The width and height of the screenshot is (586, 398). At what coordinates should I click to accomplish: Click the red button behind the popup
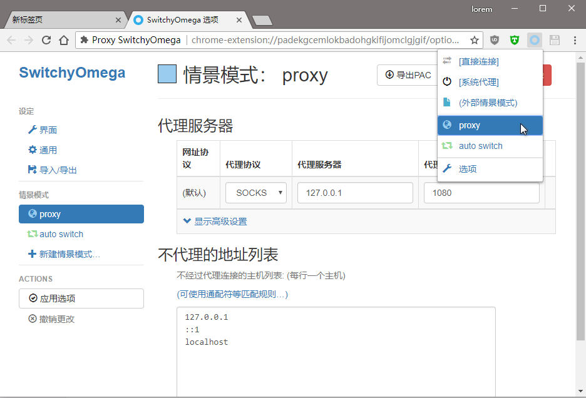point(547,75)
